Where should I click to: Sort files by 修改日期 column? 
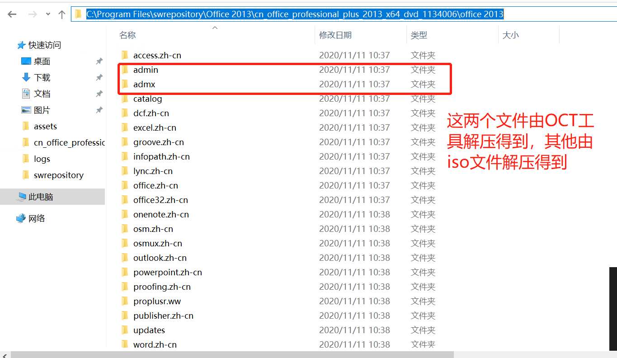335,35
